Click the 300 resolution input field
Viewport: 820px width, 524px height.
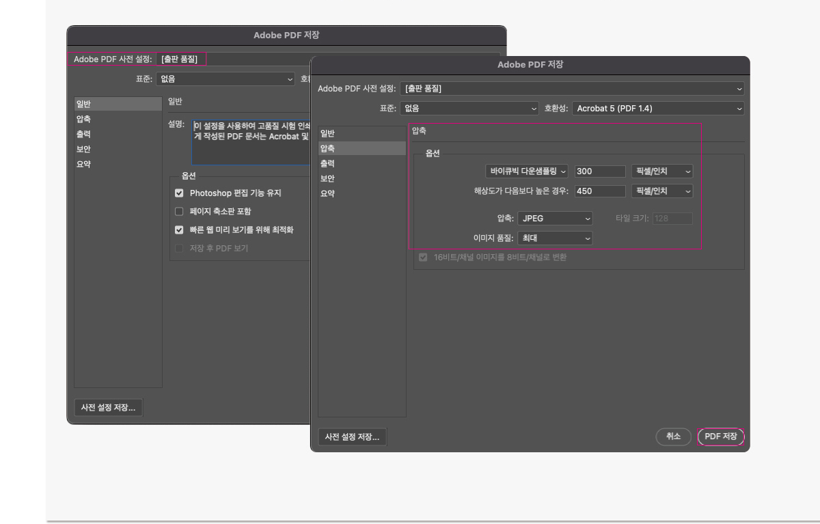point(599,171)
